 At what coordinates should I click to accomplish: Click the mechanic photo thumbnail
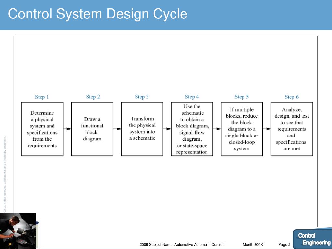[x=18, y=231]
